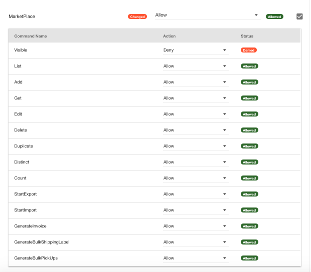The image size is (311, 272).
Task: Click the StartImport Allowed badge
Action: [249, 210]
